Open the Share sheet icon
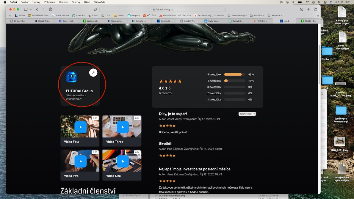 click(x=51, y=9)
